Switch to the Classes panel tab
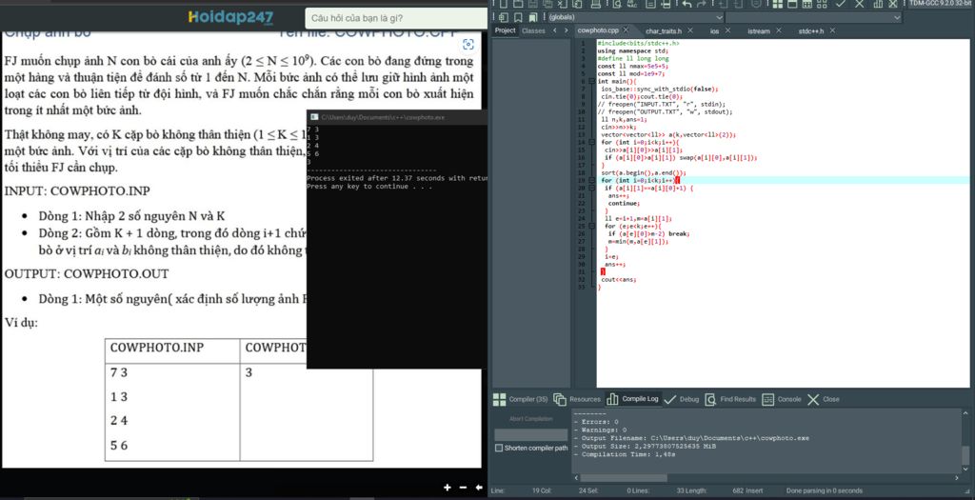The image size is (975, 500). pos(533,30)
